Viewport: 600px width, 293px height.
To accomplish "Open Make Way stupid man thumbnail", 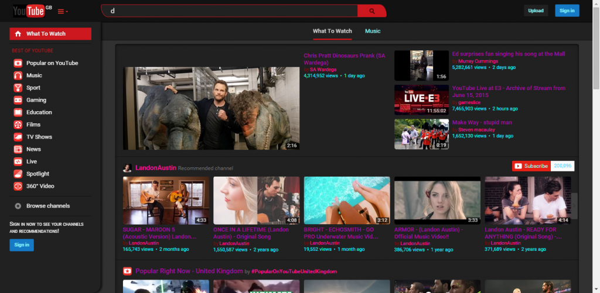I will 421,134.
